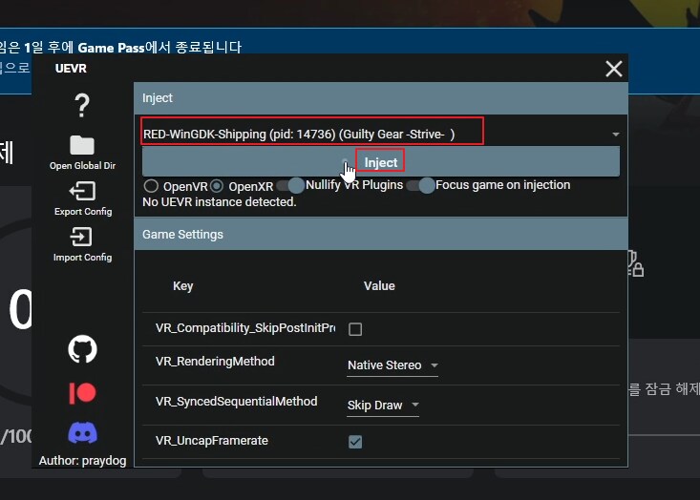Viewport: 700px width, 500px height.
Task: Uncheck the VR_UncapFramerate checkbox
Action: tap(355, 441)
